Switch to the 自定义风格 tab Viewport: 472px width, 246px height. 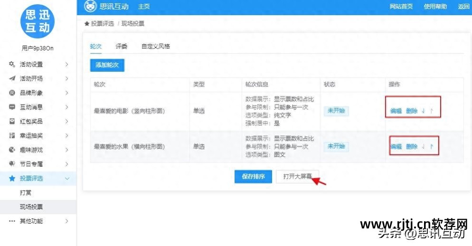156,46
